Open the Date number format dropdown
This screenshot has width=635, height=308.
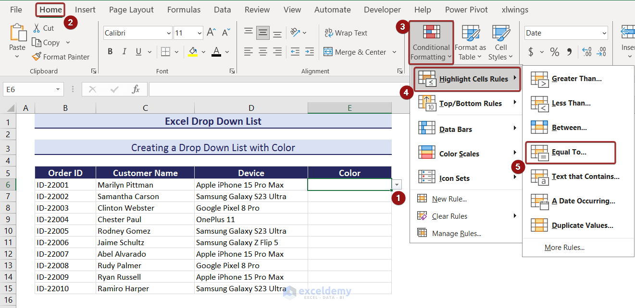pos(604,33)
